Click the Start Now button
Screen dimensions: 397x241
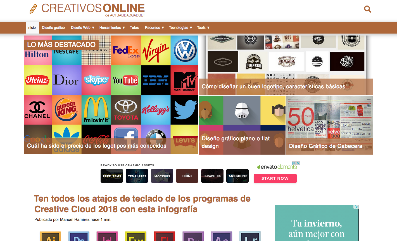pyautogui.click(x=275, y=178)
